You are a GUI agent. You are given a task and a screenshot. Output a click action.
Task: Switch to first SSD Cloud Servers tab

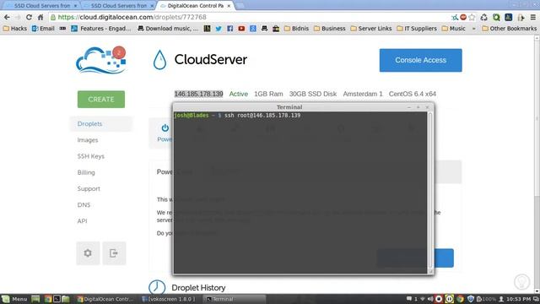coord(42,6)
